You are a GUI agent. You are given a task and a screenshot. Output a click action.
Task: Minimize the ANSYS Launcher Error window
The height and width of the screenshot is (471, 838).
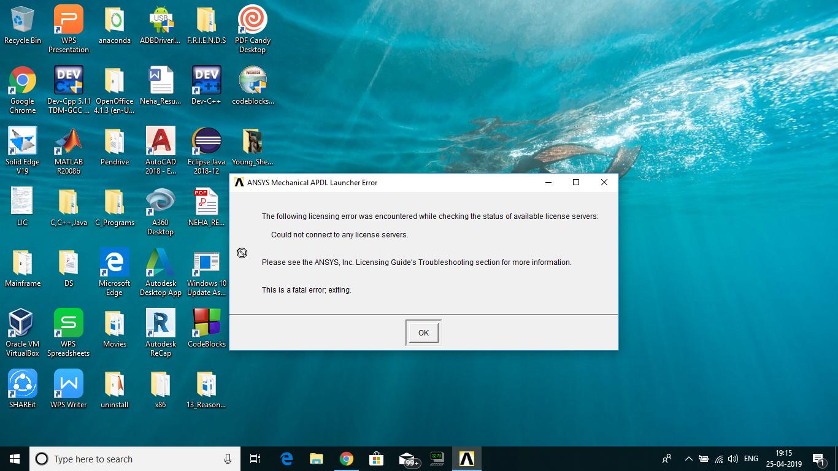pyautogui.click(x=548, y=182)
